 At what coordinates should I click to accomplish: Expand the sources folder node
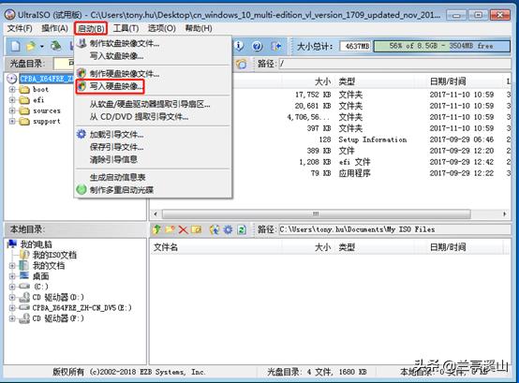click(12, 110)
